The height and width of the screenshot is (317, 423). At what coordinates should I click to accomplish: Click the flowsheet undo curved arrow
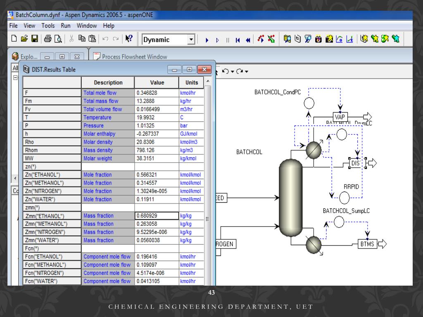pyautogui.click(x=226, y=71)
